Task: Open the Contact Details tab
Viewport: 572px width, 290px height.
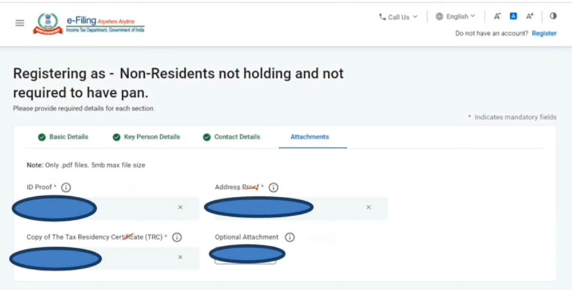Action: (x=232, y=137)
